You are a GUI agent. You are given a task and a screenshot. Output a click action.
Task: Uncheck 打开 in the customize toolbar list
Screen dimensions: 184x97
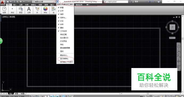click(x=65, y=11)
